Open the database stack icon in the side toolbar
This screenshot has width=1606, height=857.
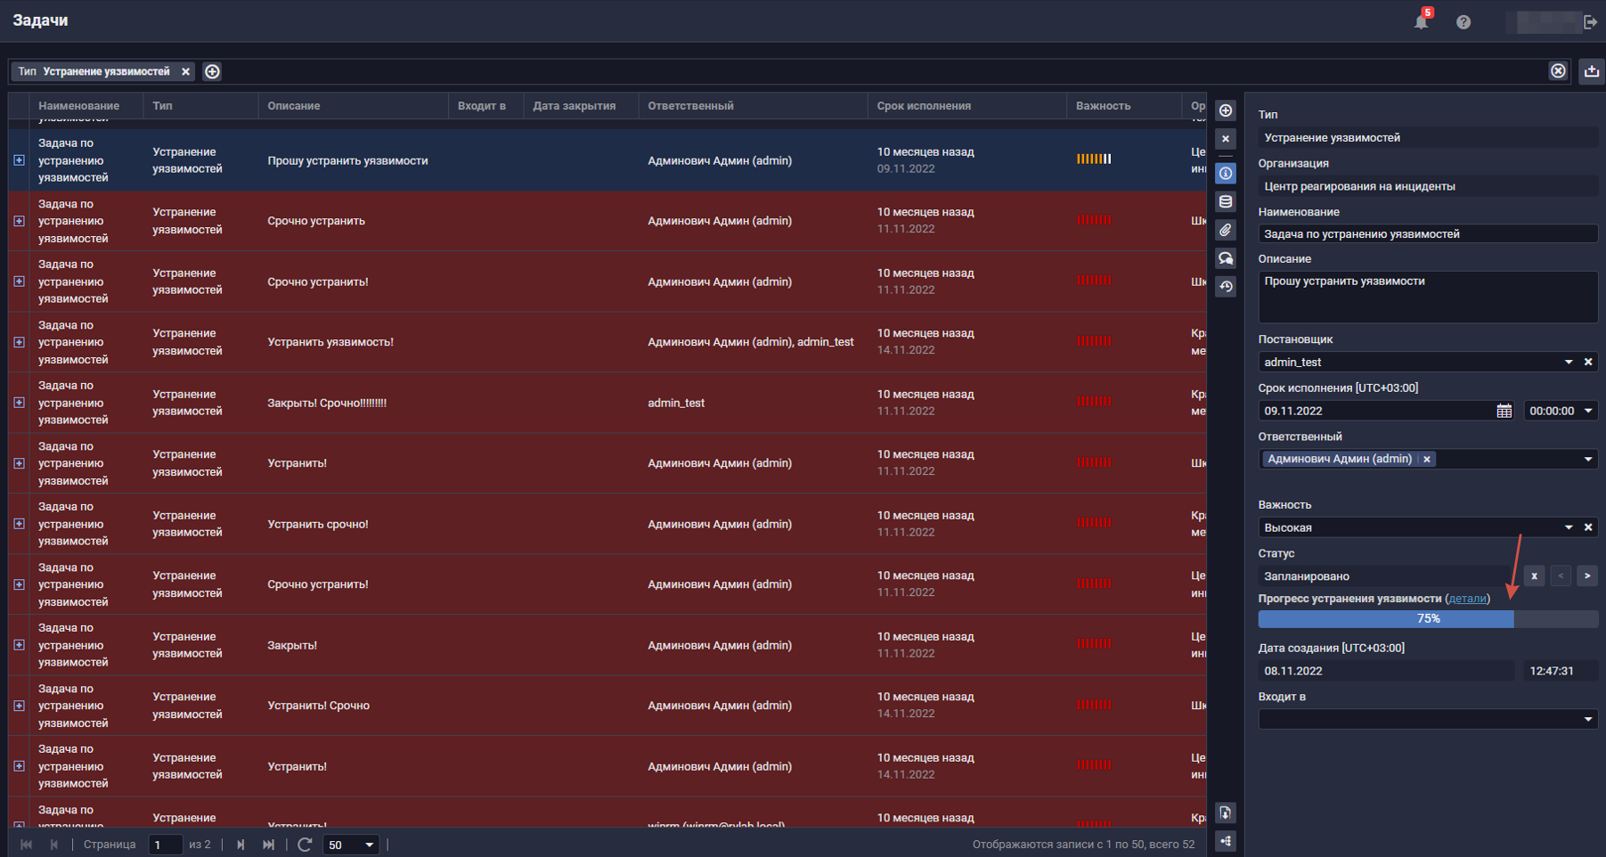coord(1226,201)
